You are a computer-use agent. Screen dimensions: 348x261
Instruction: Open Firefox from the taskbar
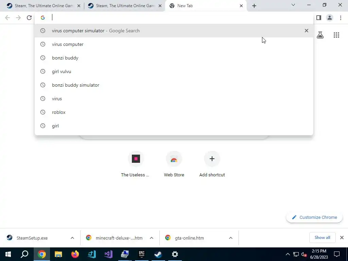click(x=75, y=254)
